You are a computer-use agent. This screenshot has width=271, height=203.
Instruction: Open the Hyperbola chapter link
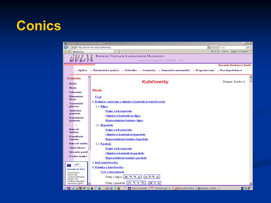click(x=107, y=125)
